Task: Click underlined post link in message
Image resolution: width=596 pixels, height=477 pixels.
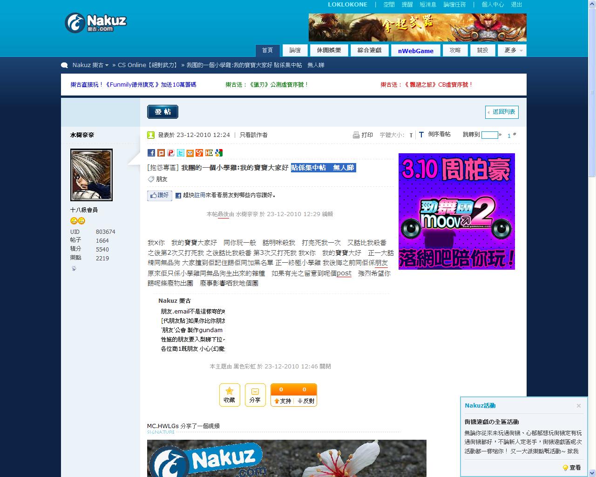Action: 344,273
